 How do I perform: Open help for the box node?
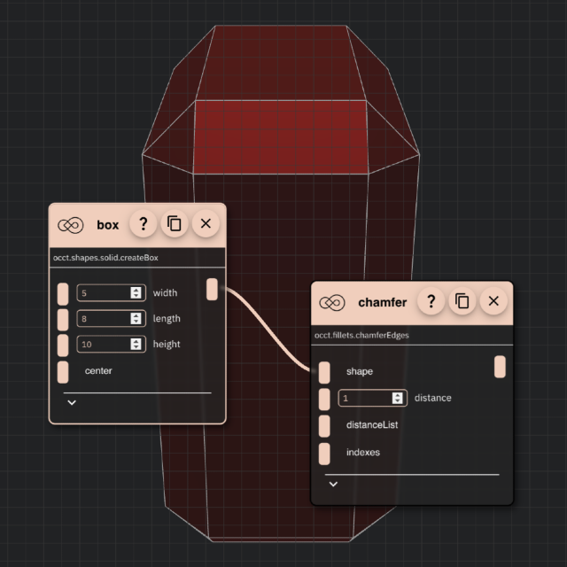click(x=144, y=224)
